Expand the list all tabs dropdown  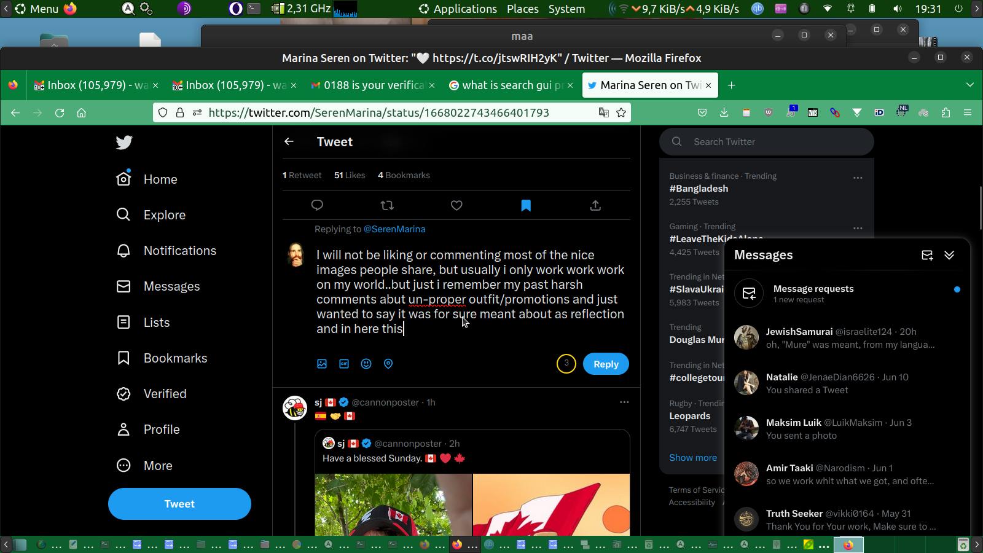pos(969,85)
